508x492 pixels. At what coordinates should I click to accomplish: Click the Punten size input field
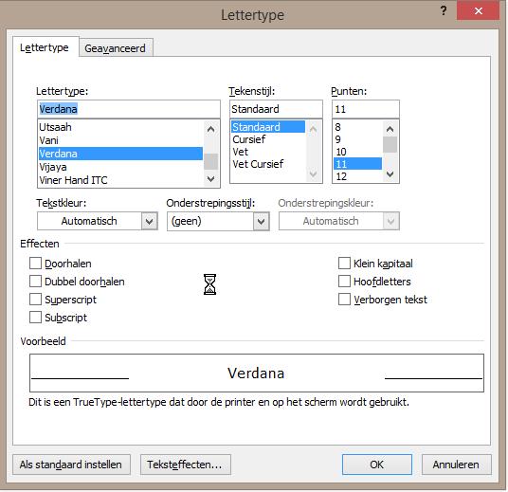tap(366, 109)
